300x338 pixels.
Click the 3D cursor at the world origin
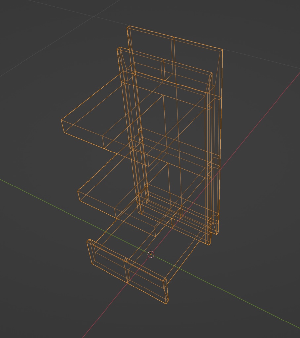point(151,254)
